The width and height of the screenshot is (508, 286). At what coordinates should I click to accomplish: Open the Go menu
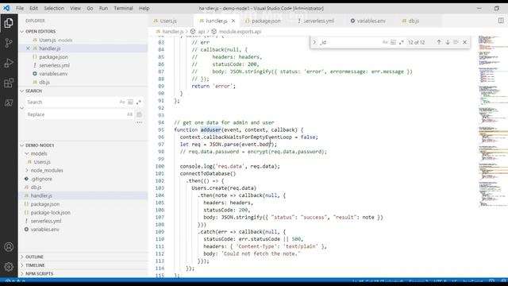tap(90, 8)
